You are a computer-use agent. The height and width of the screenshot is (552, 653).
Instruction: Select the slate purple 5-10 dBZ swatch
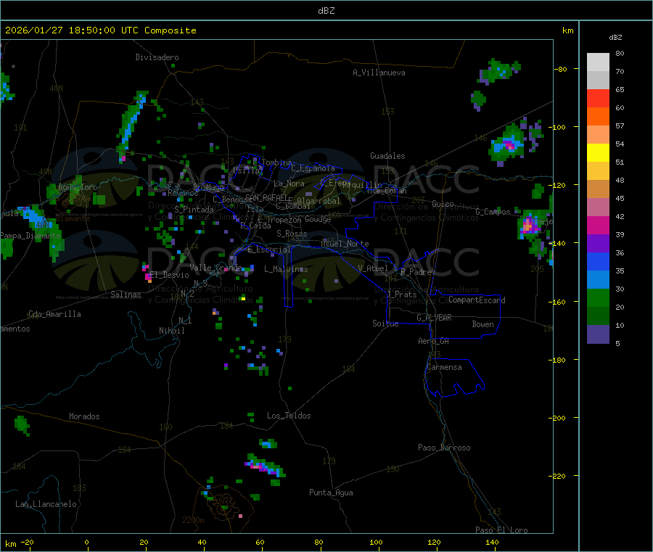pyautogui.click(x=598, y=334)
